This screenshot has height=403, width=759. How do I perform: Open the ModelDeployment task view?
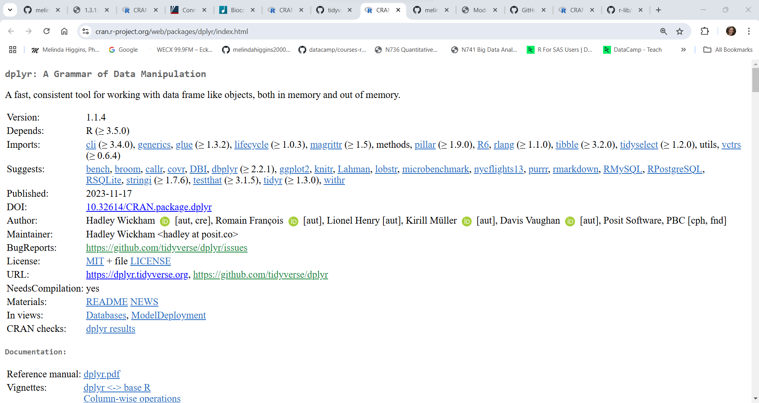click(x=169, y=315)
